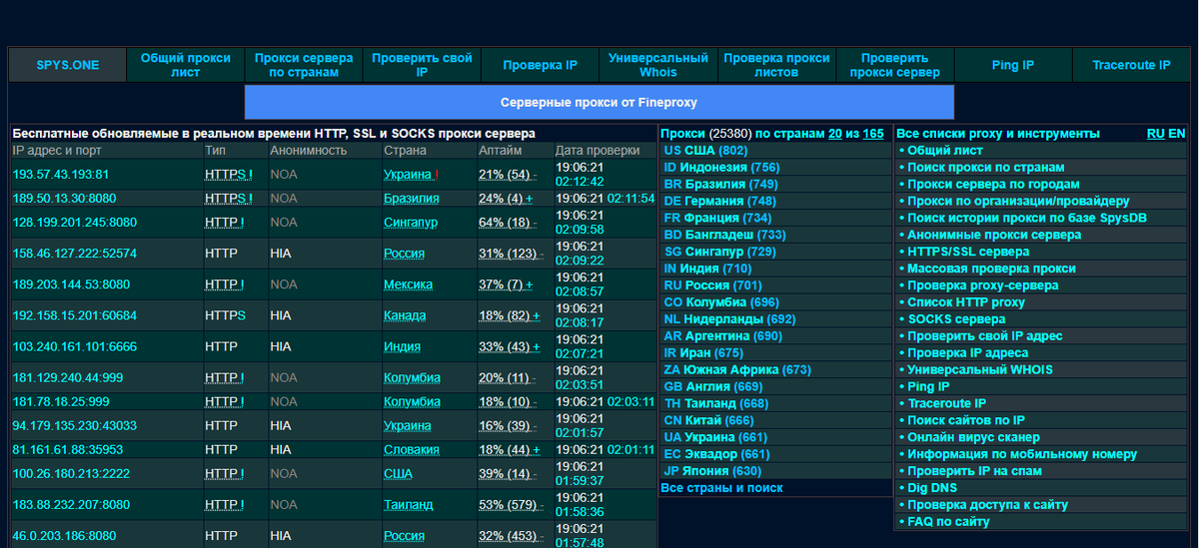Open HTTPS/SSL сервера list
The height and width of the screenshot is (548, 1199).
968,252
